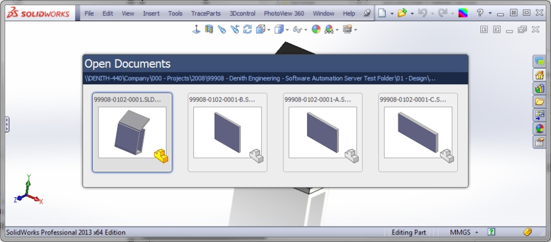Expand the View Orientation dropdown arrow
Viewport: 551px width, 242px height.
click(269, 30)
